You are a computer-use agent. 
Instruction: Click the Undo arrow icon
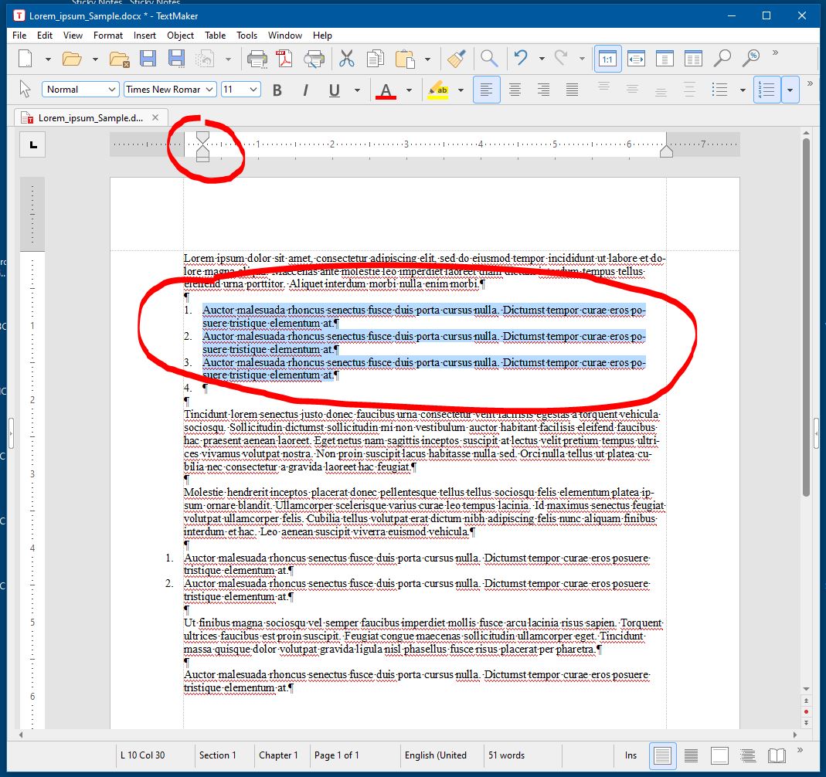tap(521, 59)
